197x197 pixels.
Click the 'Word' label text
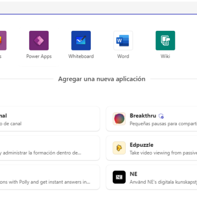123,56
